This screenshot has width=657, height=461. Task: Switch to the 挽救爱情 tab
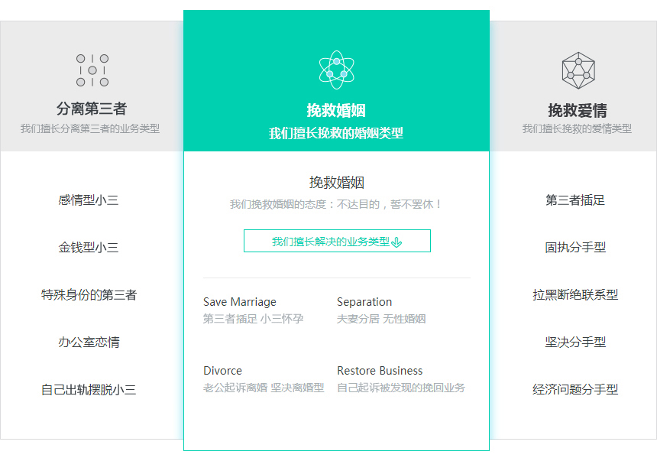[577, 110]
